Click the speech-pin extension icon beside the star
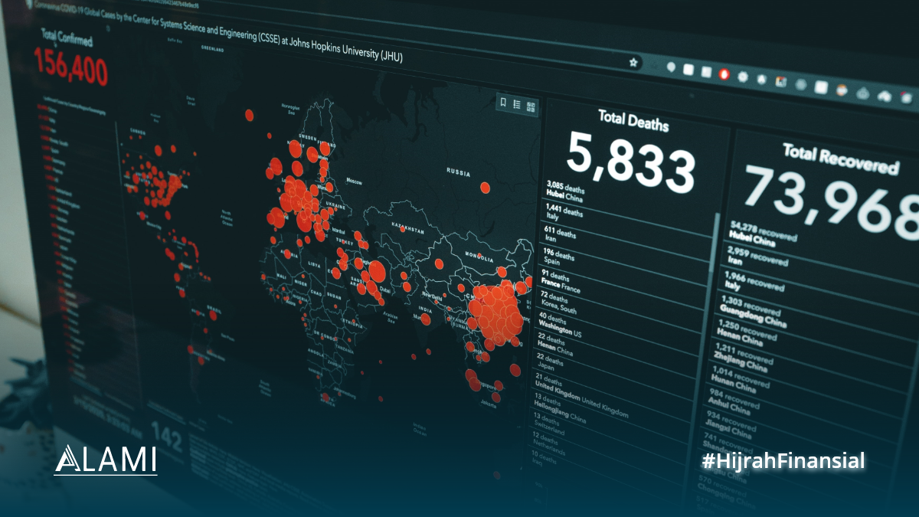The image size is (919, 517). (x=672, y=67)
